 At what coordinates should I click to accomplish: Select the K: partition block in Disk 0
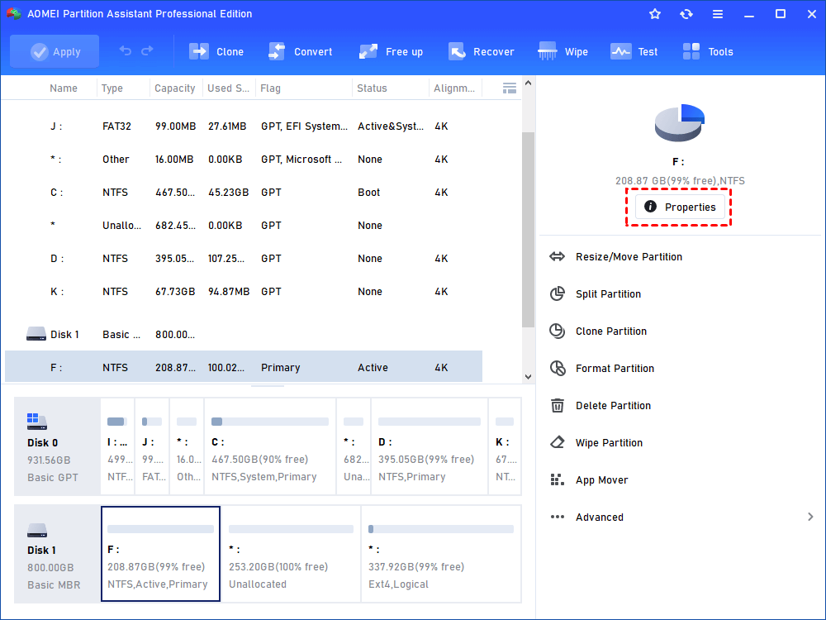tap(505, 446)
